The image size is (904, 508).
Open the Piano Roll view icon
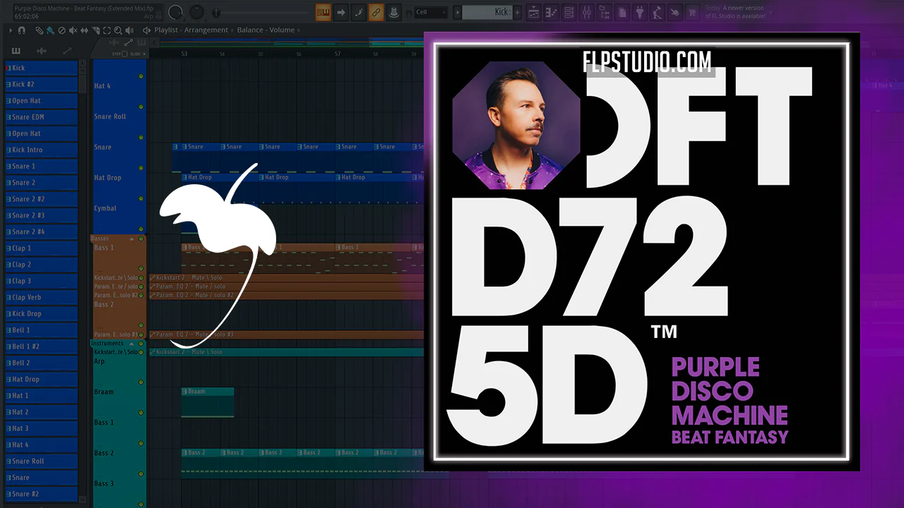tap(552, 12)
